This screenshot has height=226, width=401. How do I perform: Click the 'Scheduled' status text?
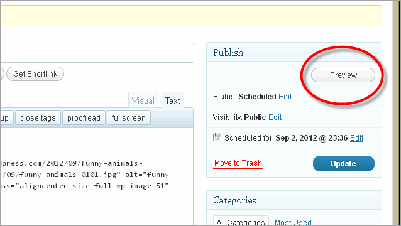pos(257,97)
